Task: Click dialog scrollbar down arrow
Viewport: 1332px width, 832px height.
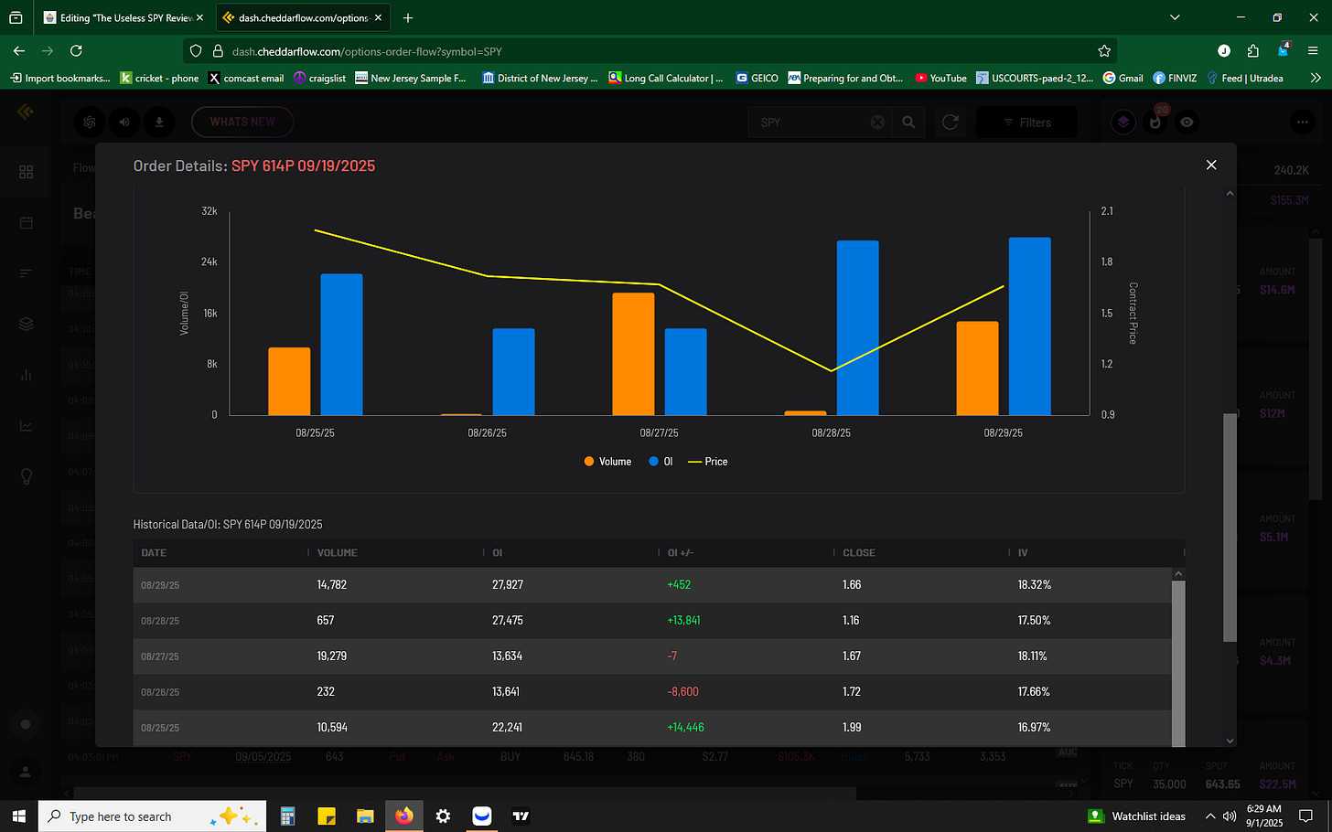Action: pyautogui.click(x=1230, y=741)
